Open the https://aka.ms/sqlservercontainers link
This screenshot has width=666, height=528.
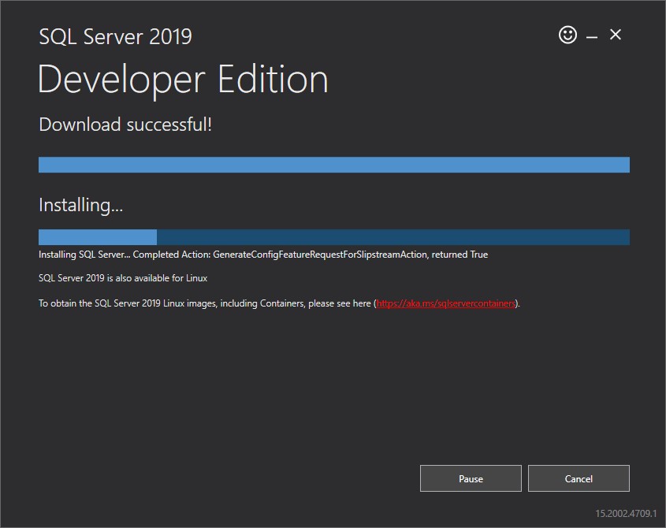coord(446,303)
